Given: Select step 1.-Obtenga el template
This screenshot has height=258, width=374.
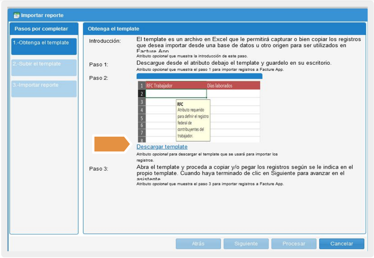Looking at the screenshot, I should pyautogui.click(x=44, y=46).
